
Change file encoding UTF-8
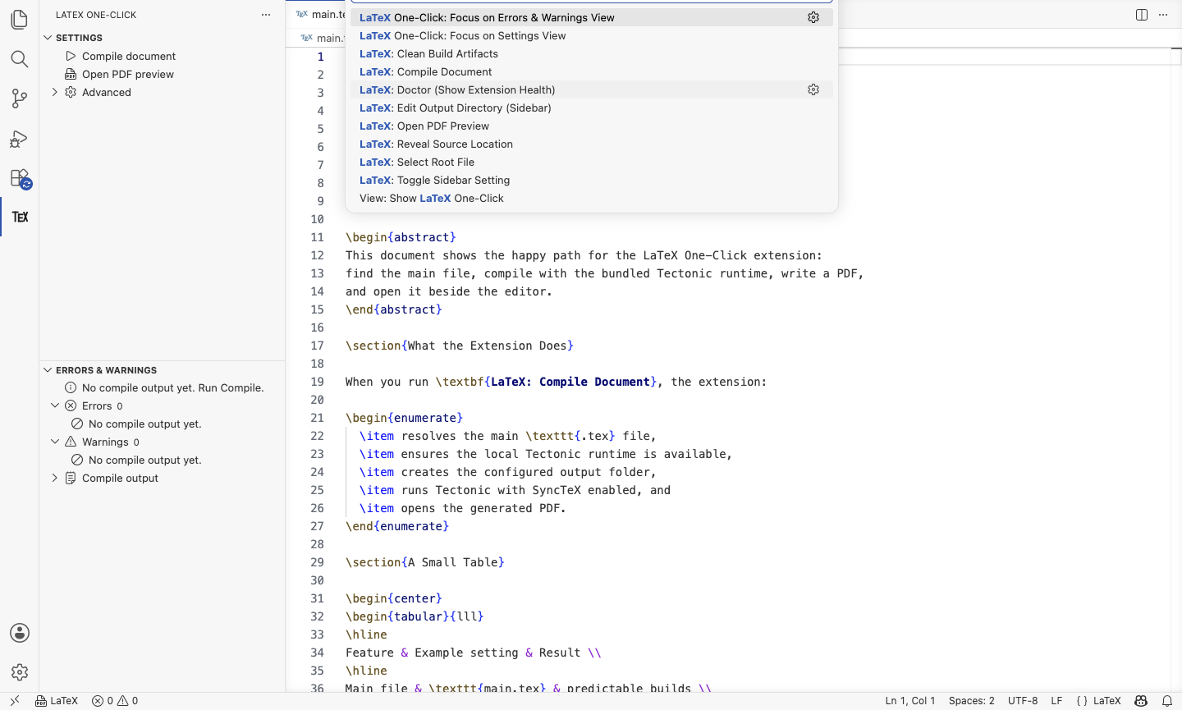click(x=1023, y=701)
